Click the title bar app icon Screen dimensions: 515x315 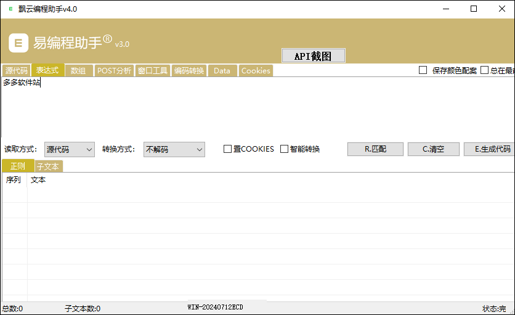tap(10, 9)
